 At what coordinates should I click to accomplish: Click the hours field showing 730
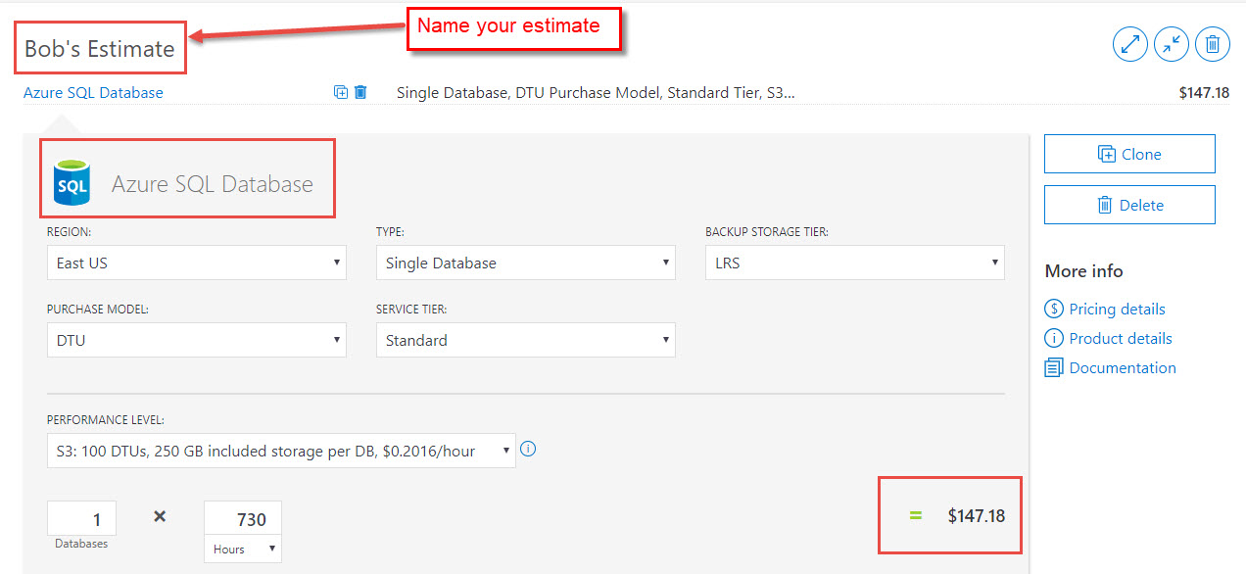(x=242, y=519)
